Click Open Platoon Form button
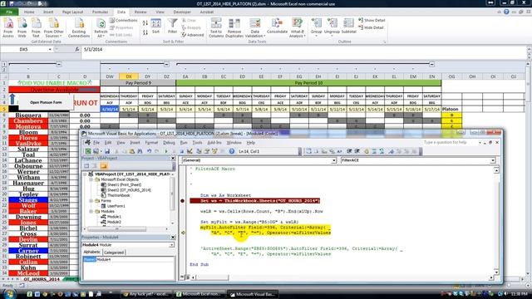Screen dimensions: 532x299 pos(46,102)
